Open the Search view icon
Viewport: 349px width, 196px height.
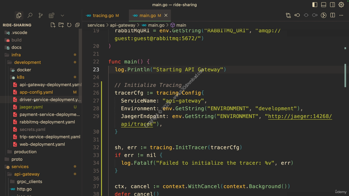click(x=30, y=16)
